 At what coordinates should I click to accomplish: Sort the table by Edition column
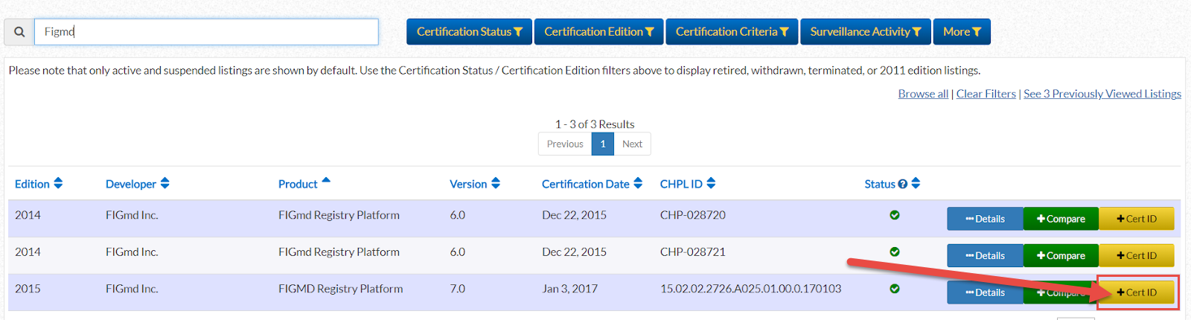pyautogui.click(x=39, y=184)
